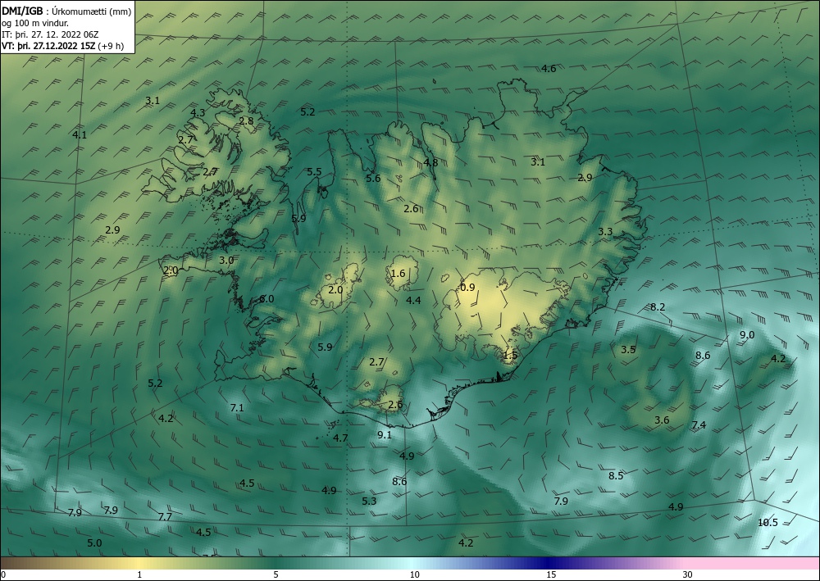Click the 4.1 value off the west coast
The image size is (820, 581).
tap(80, 134)
